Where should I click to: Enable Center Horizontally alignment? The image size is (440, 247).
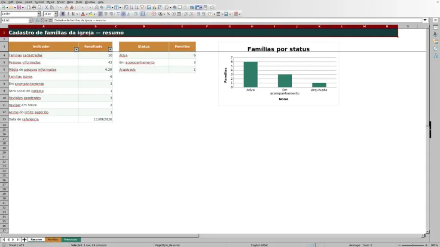[106, 14]
